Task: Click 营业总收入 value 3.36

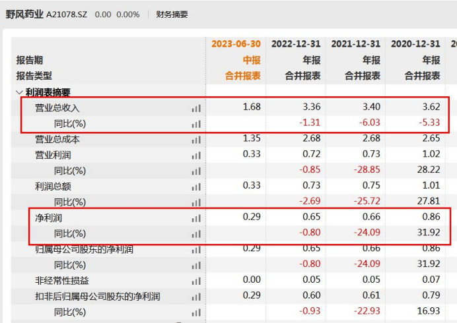Action: 312,107
